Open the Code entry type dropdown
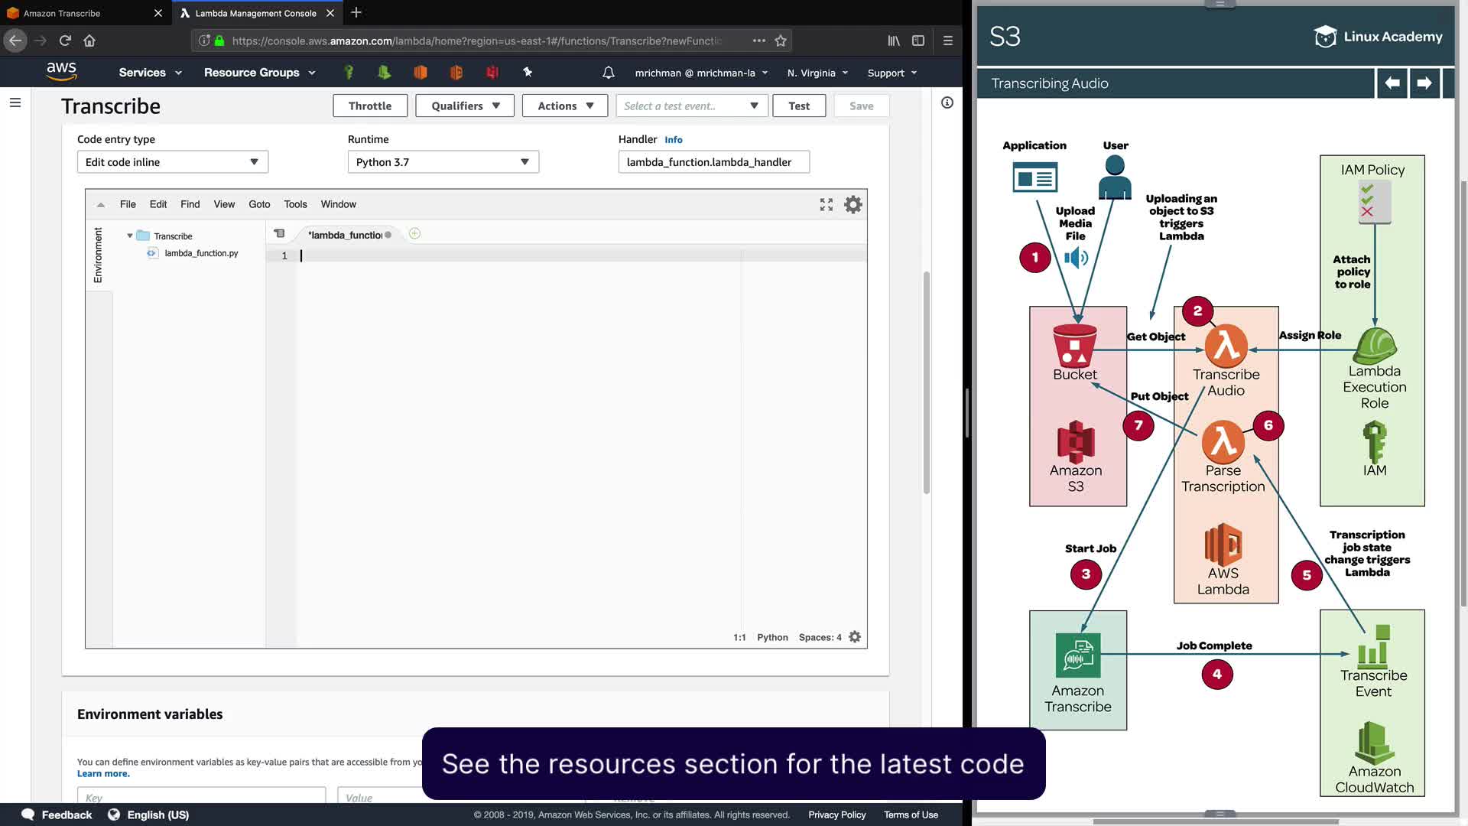Screen dimensions: 1468x826 pos(172,162)
